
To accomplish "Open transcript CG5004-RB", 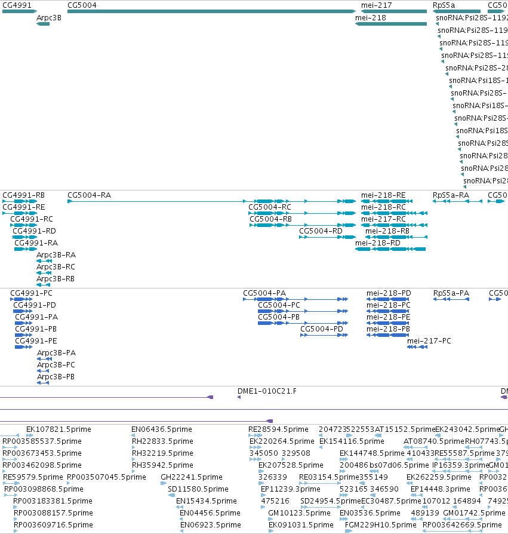I will coord(270,219).
